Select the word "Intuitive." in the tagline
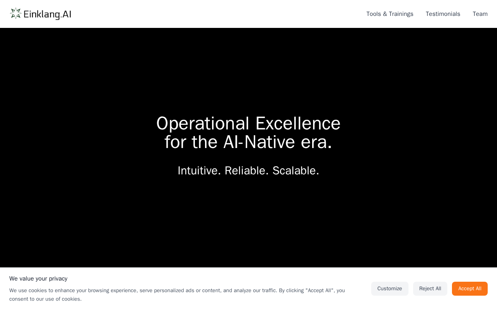The image size is (497, 310). [x=199, y=170]
